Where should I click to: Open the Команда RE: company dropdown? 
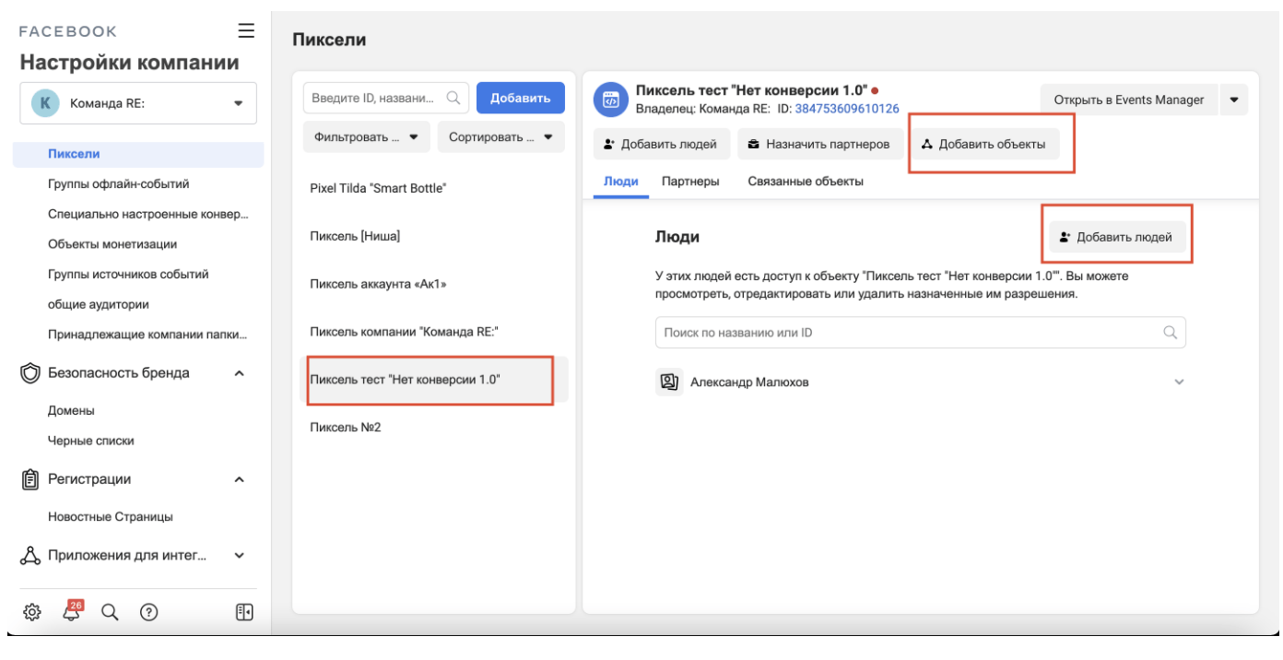[x=138, y=103]
